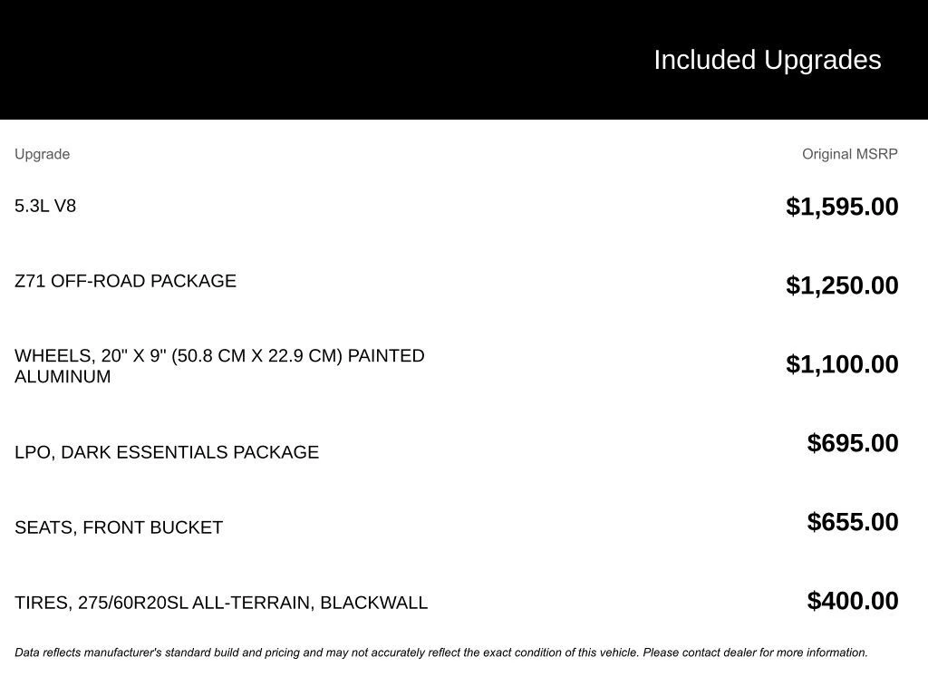Select the Upgrade column header
Viewport: 928px width, 696px height.
tap(42, 154)
